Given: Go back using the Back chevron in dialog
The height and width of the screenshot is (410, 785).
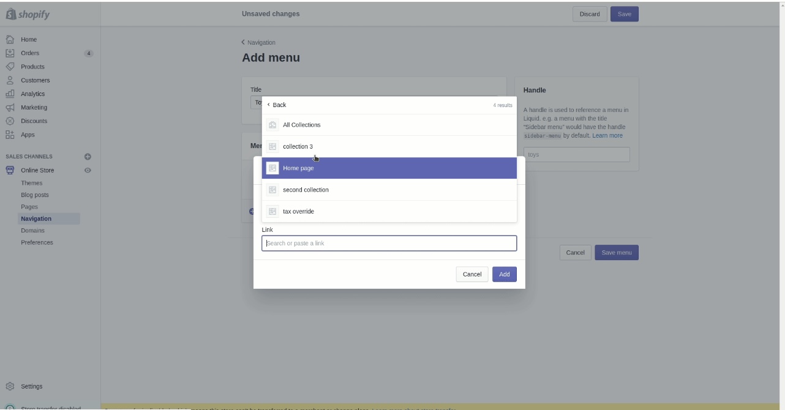Looking at the screenshot, I should tap(276, 105).
